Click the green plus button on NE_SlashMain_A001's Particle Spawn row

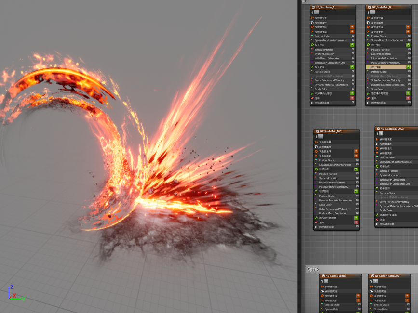[x=356, y=170]
